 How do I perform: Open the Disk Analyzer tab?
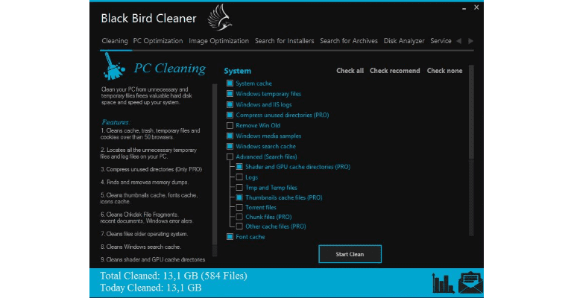click(404, 41)
